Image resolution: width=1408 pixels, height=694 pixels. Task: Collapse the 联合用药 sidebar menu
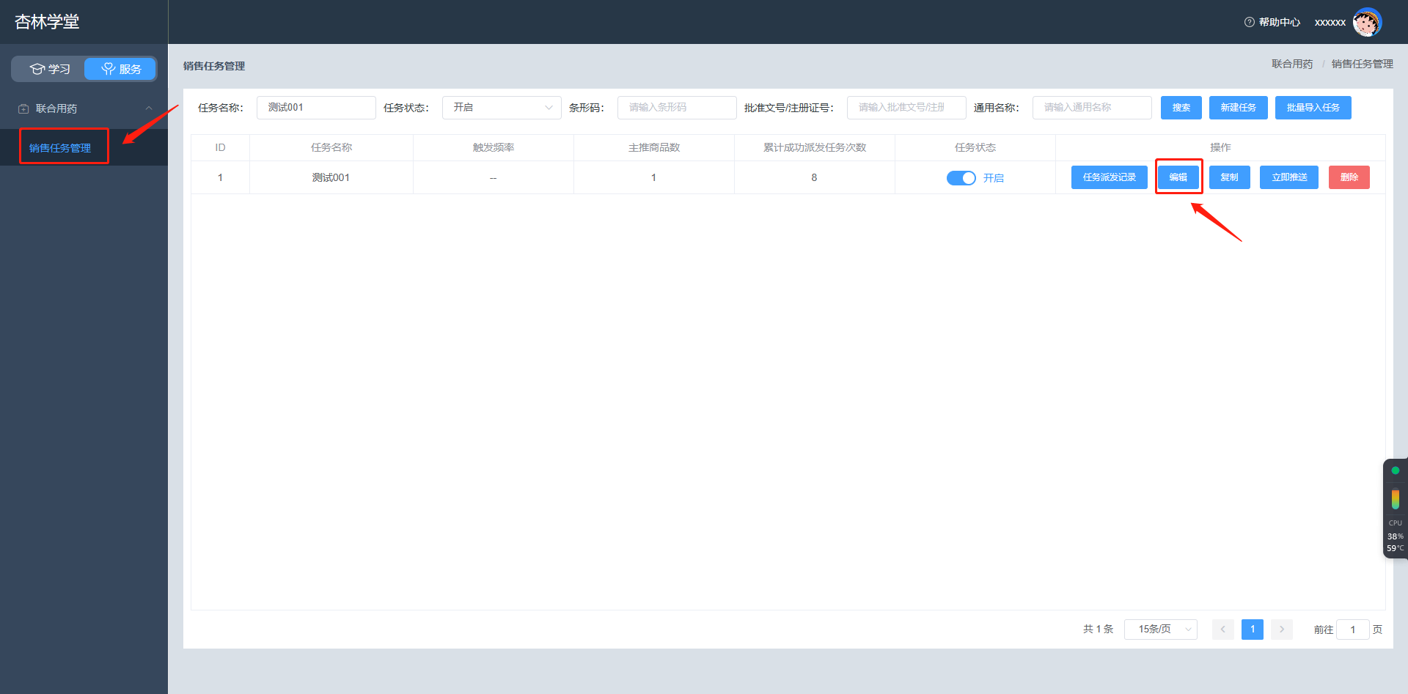(x=84, y=108)
